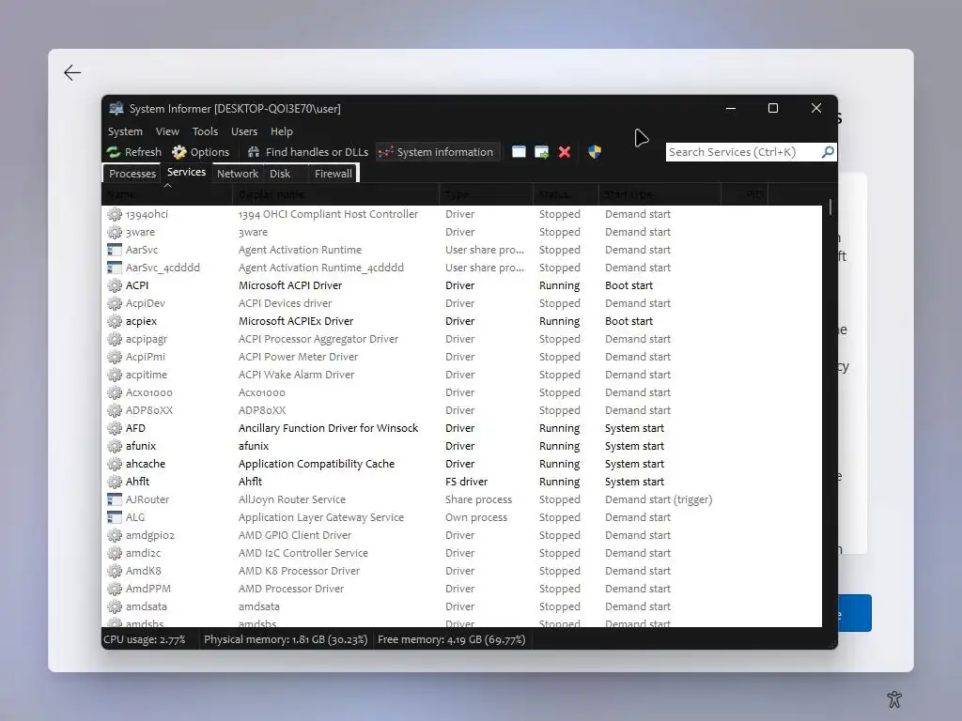Viewport: 962px width, 721px height.
Task: Click 'Own process' type for ALG
Action: pos(476,517)
